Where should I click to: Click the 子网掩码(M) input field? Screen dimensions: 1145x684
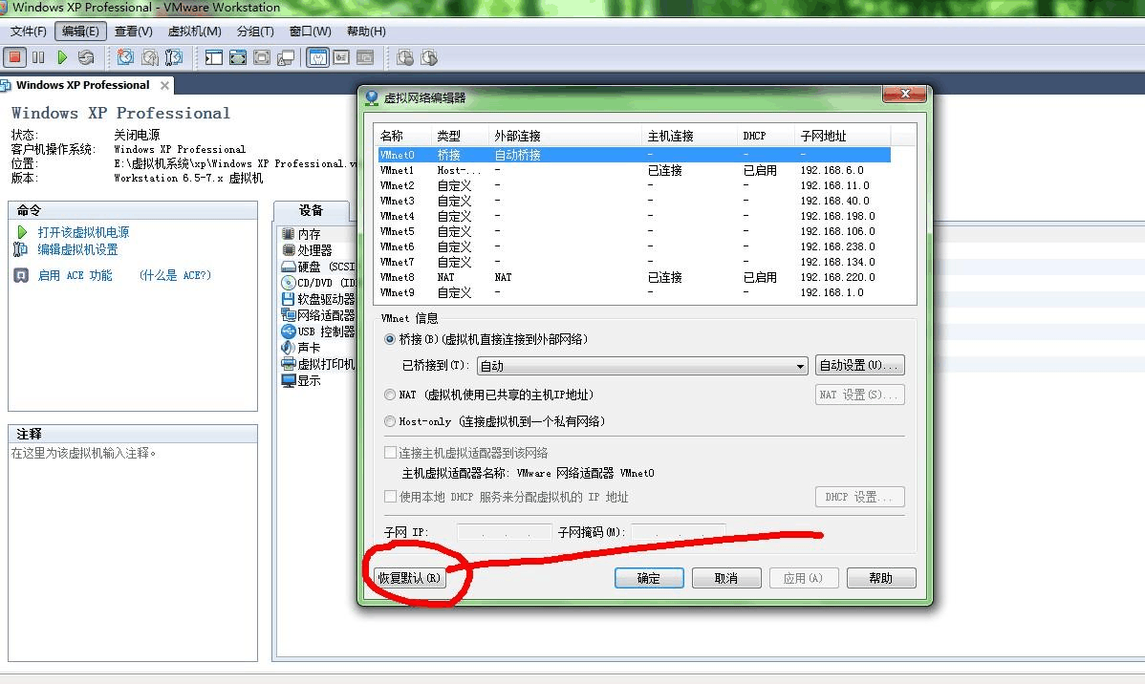679,532
